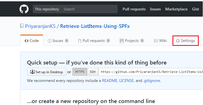Viewport: 203px width, 105px height.
Task: Open Marketplace in the top navigation
Action: click(176, 9)
